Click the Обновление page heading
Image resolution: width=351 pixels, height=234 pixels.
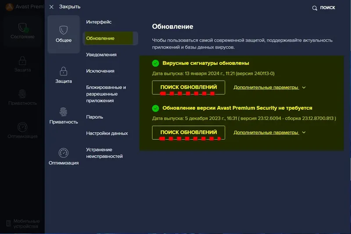pos(172,27)
